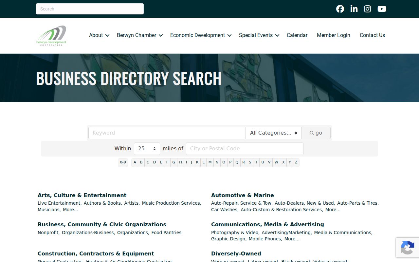The image size is (419, 262).
Task: Expand the Economic Development menu
Action: pos(201,35)
